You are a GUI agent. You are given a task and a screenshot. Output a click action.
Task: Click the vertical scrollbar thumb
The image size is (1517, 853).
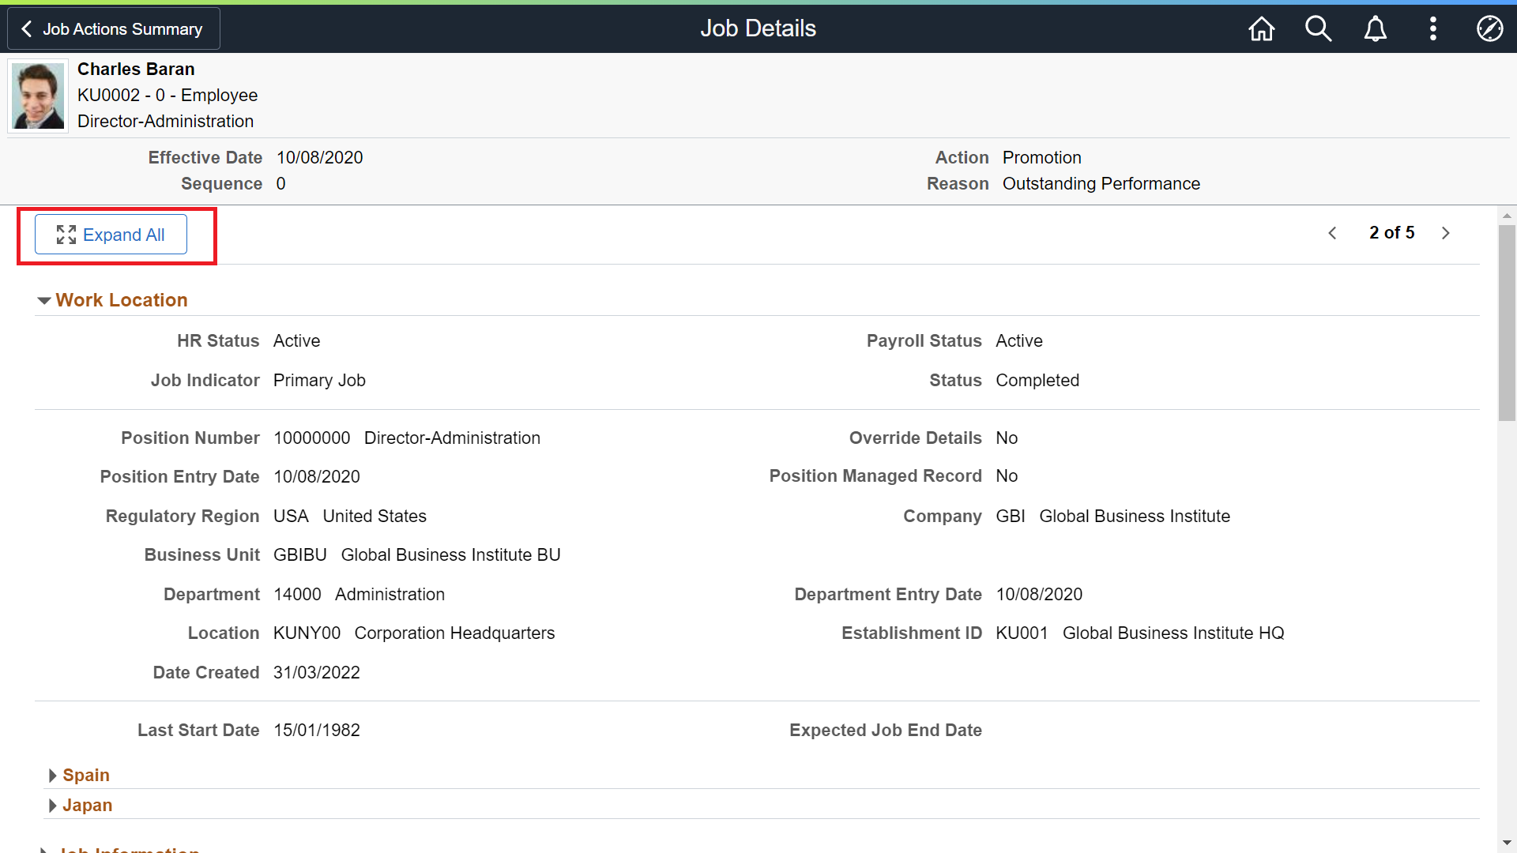point(1507,324)
